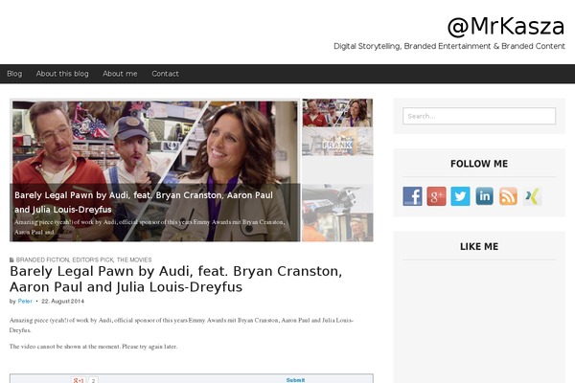Focus the Search input field
The width and height of the screenshot is (575, 383).
479,116
